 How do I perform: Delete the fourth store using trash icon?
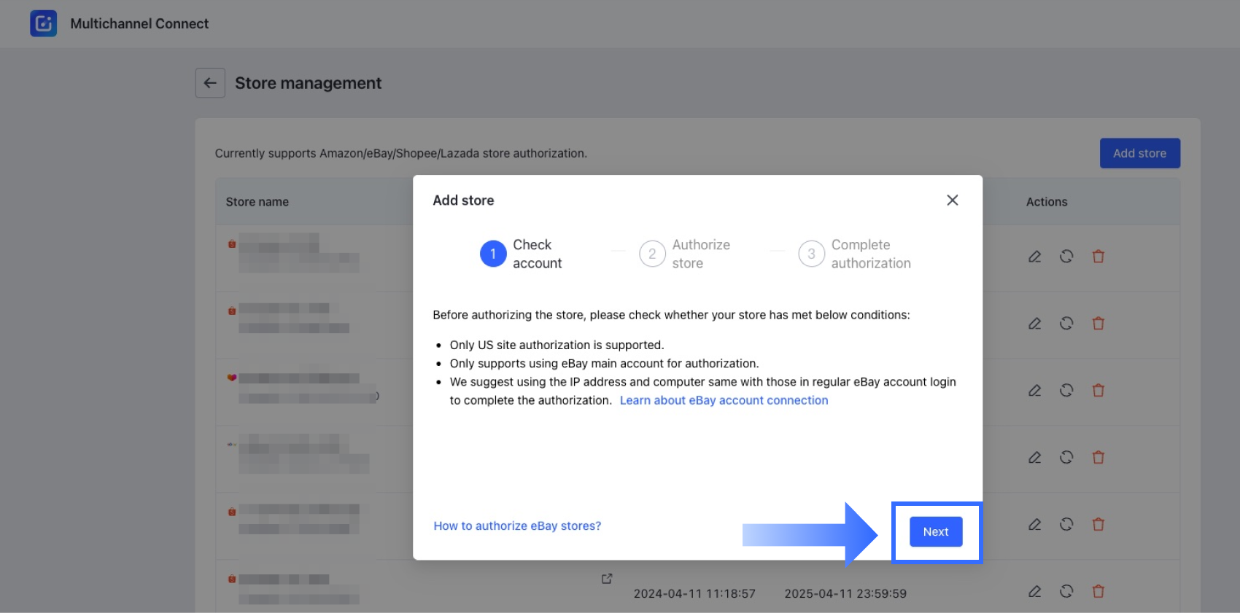[1098, 458]
